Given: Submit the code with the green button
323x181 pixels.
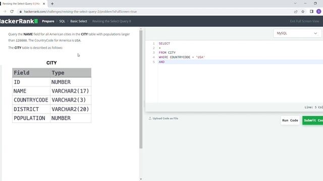Looking at the screenshot, I should coord(313,121).
